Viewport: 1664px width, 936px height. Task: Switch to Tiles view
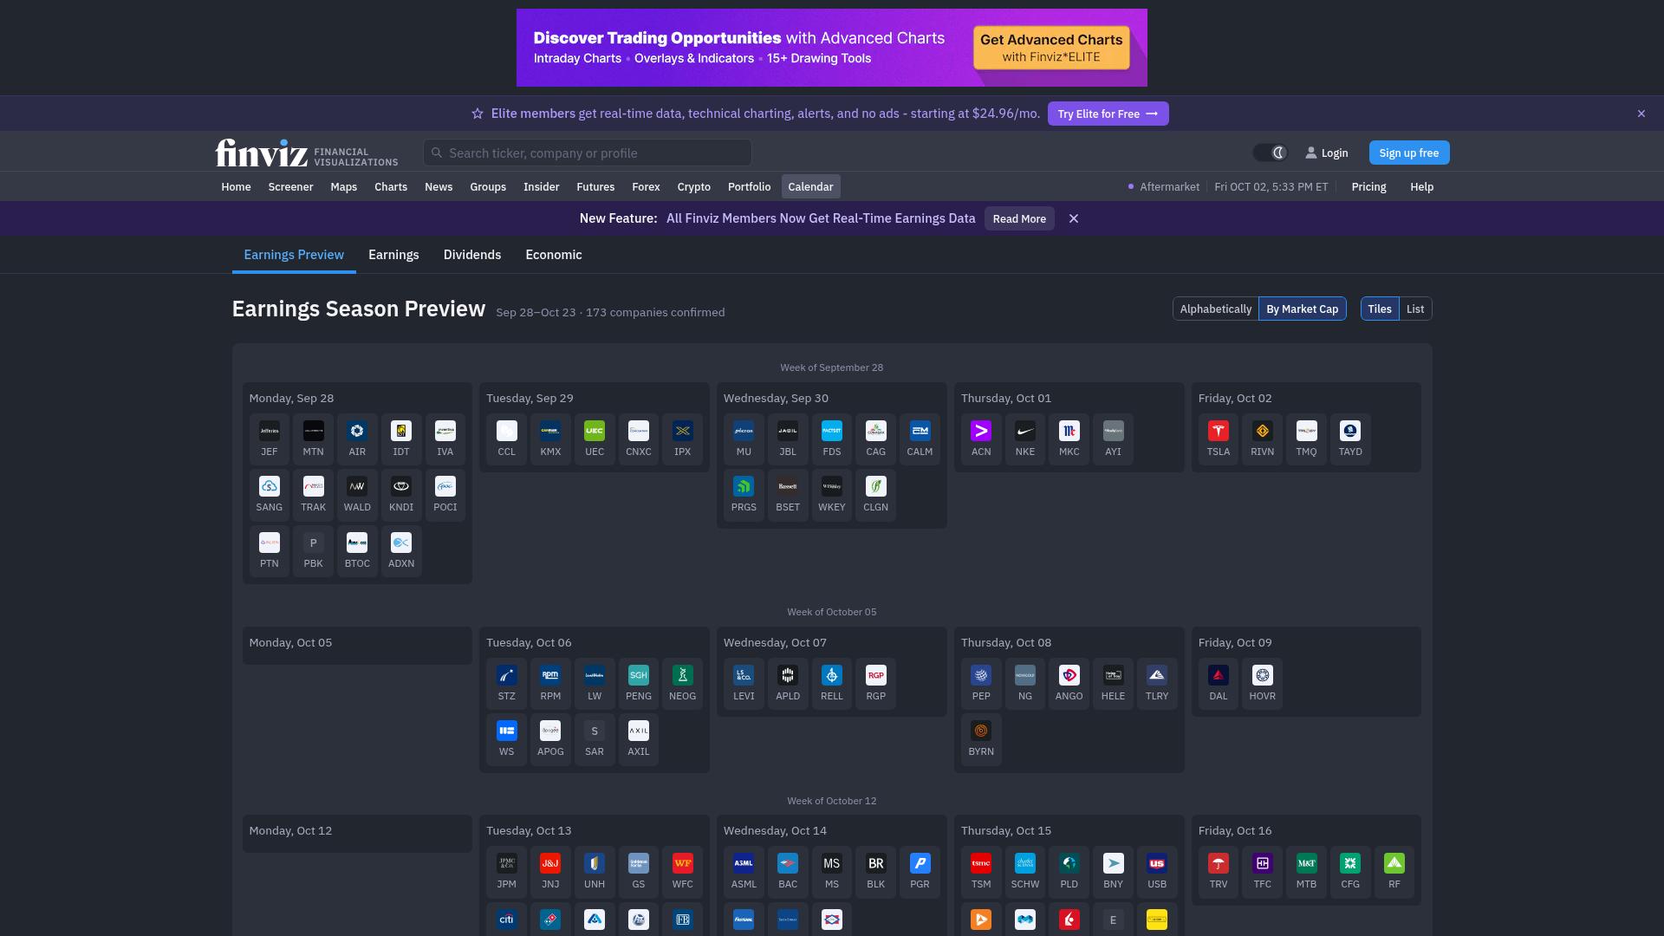point(1380,309)
